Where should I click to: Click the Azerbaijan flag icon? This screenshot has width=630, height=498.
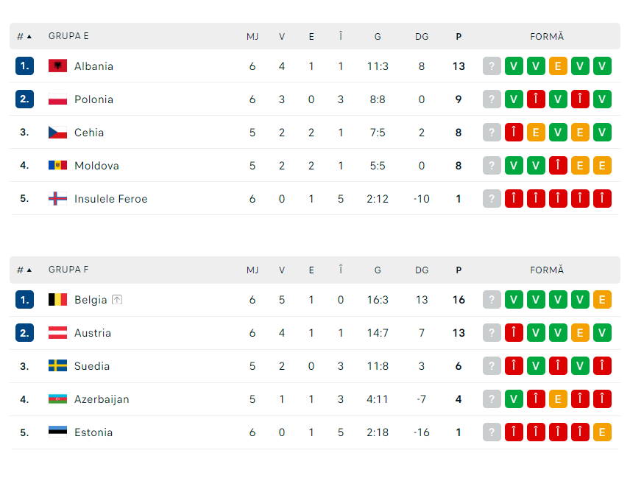56,399
